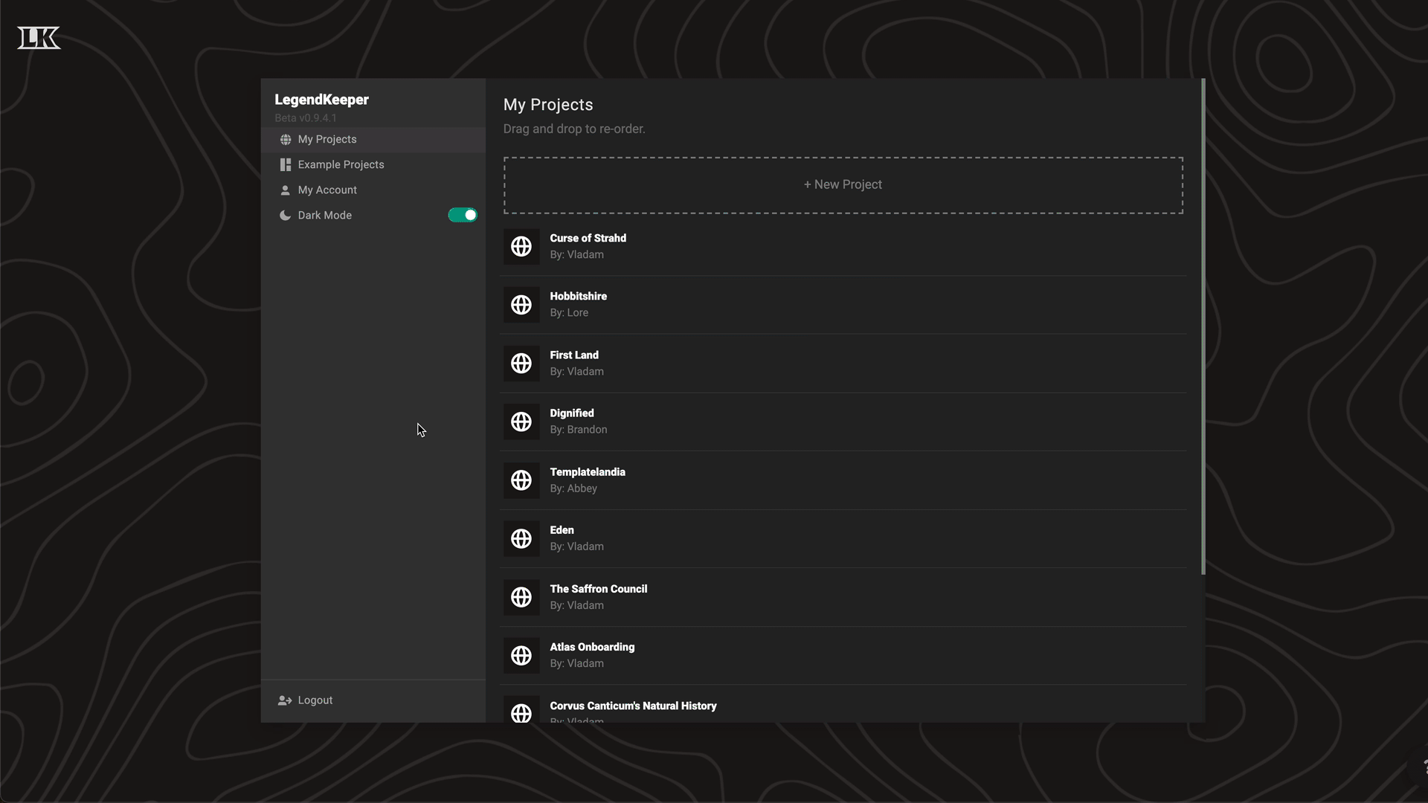1428x803 pixels.
Task: Open the My Projects sidebar item
Action: (327, 140)
